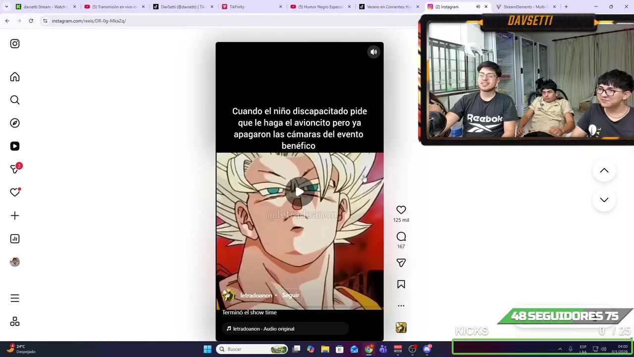The height and width of the screenshot is (357, 634).
Task: Open letradoanon profile name on reel
Action: [x=256, y=296]
